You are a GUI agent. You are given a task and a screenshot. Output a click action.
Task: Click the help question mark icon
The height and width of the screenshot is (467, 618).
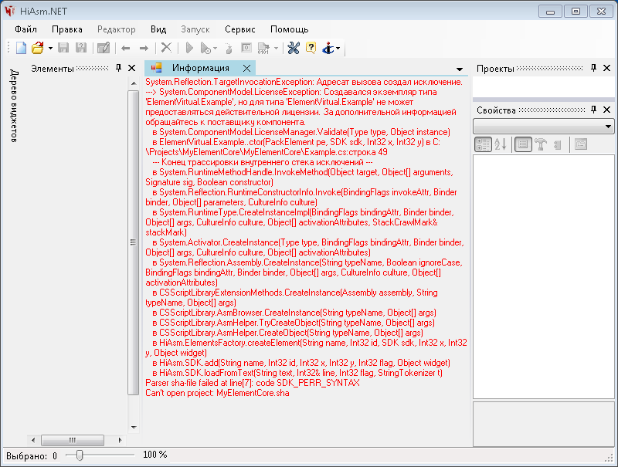pyautogui.click(x=311, y=48)
